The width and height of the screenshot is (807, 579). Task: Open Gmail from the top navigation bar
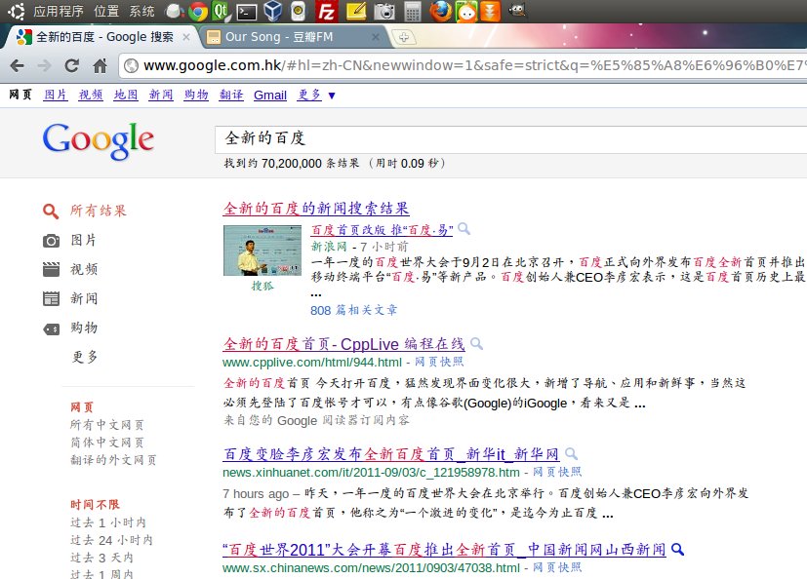[270, 96]
